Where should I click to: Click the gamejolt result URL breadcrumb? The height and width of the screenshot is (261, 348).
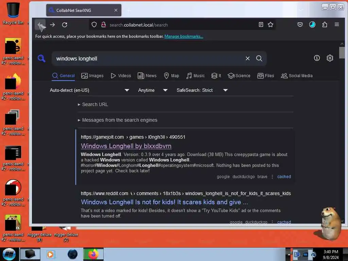[x=133, y=137]
